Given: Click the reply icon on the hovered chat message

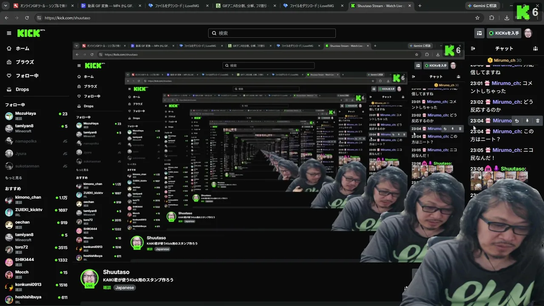Looking at the screenshot, I should pos(517,121).
